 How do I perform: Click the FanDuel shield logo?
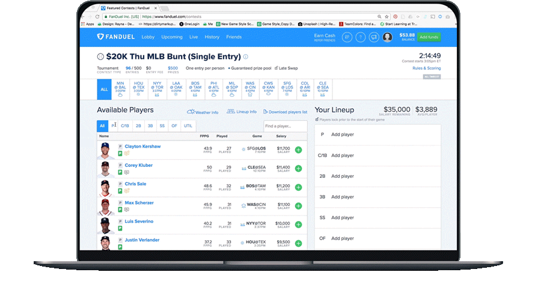click(100, 37)
